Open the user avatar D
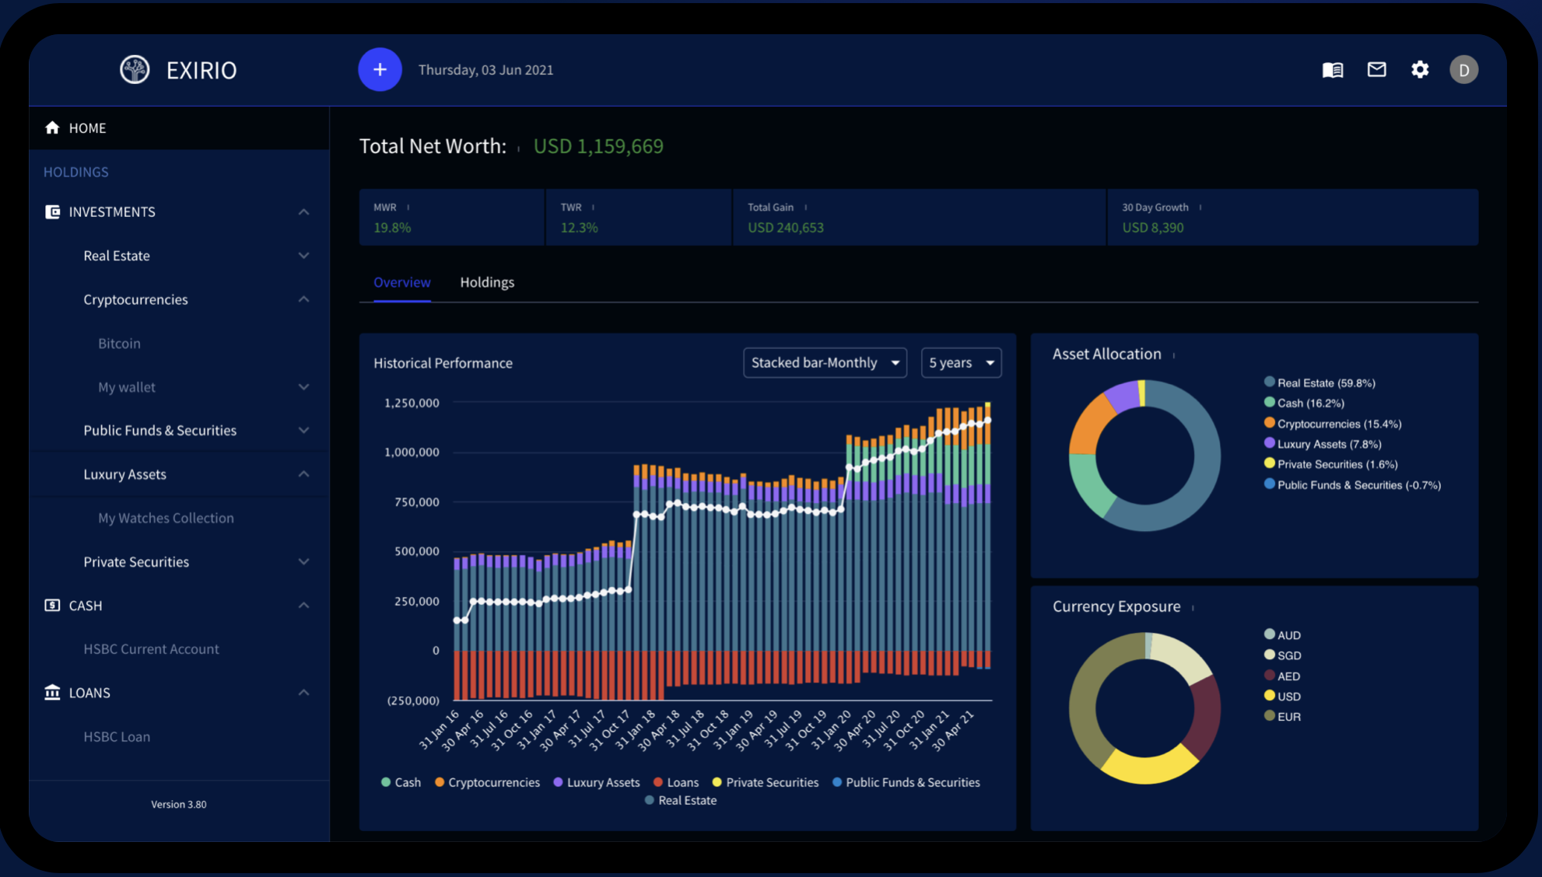 pos(1463,70)
